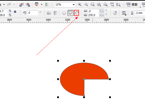This screenshot has height=109, width=145.
Task: Click Zoom to Selected icon
Action: (x=93, y=4)
